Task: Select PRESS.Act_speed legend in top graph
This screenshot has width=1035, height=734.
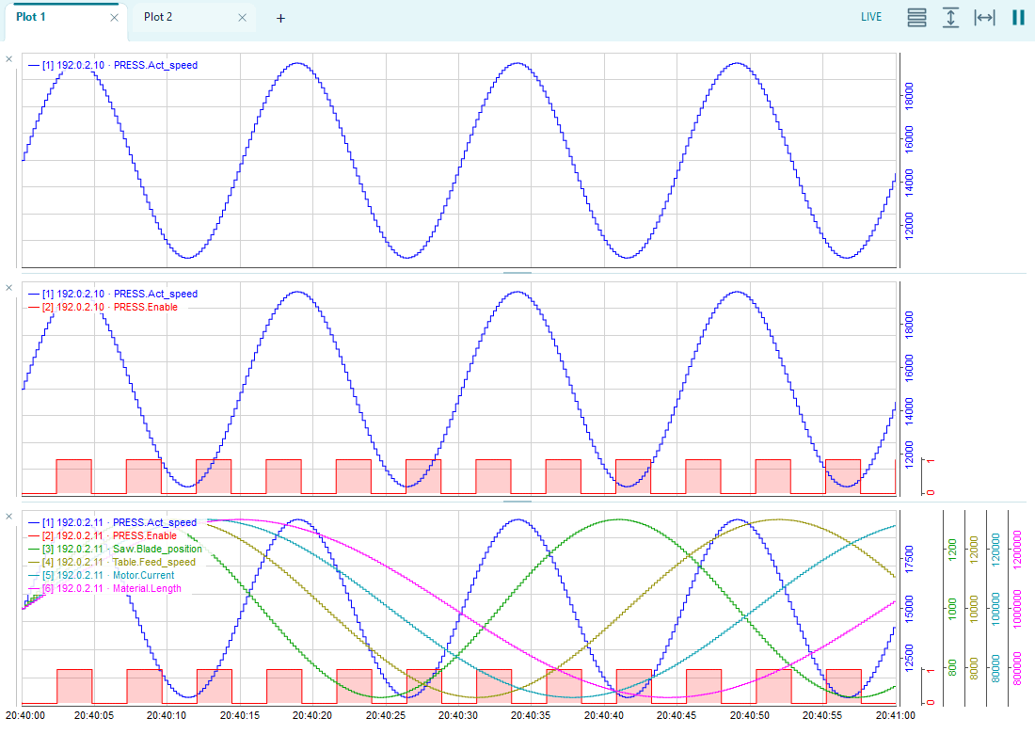Action: pos(113,65)
